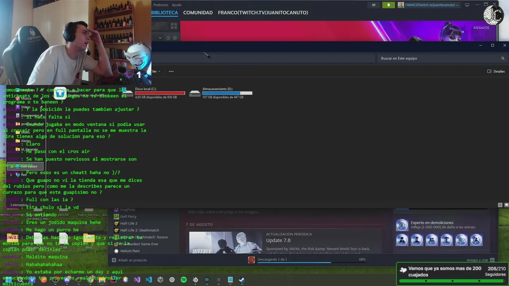509x286 pixels.
Task: Open the Ver dropdown in Explorer
Action: pyautogui.click(x=156, y=71)
